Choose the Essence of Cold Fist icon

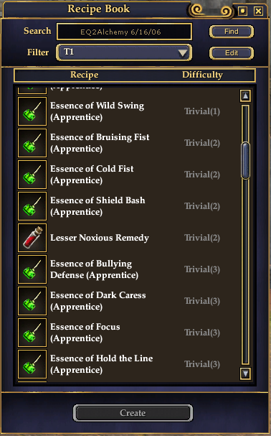click(x=32, y=175)
